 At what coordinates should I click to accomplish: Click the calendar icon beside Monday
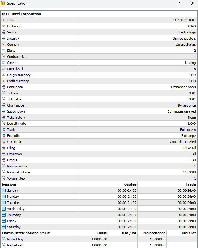(x=4, y=197)
